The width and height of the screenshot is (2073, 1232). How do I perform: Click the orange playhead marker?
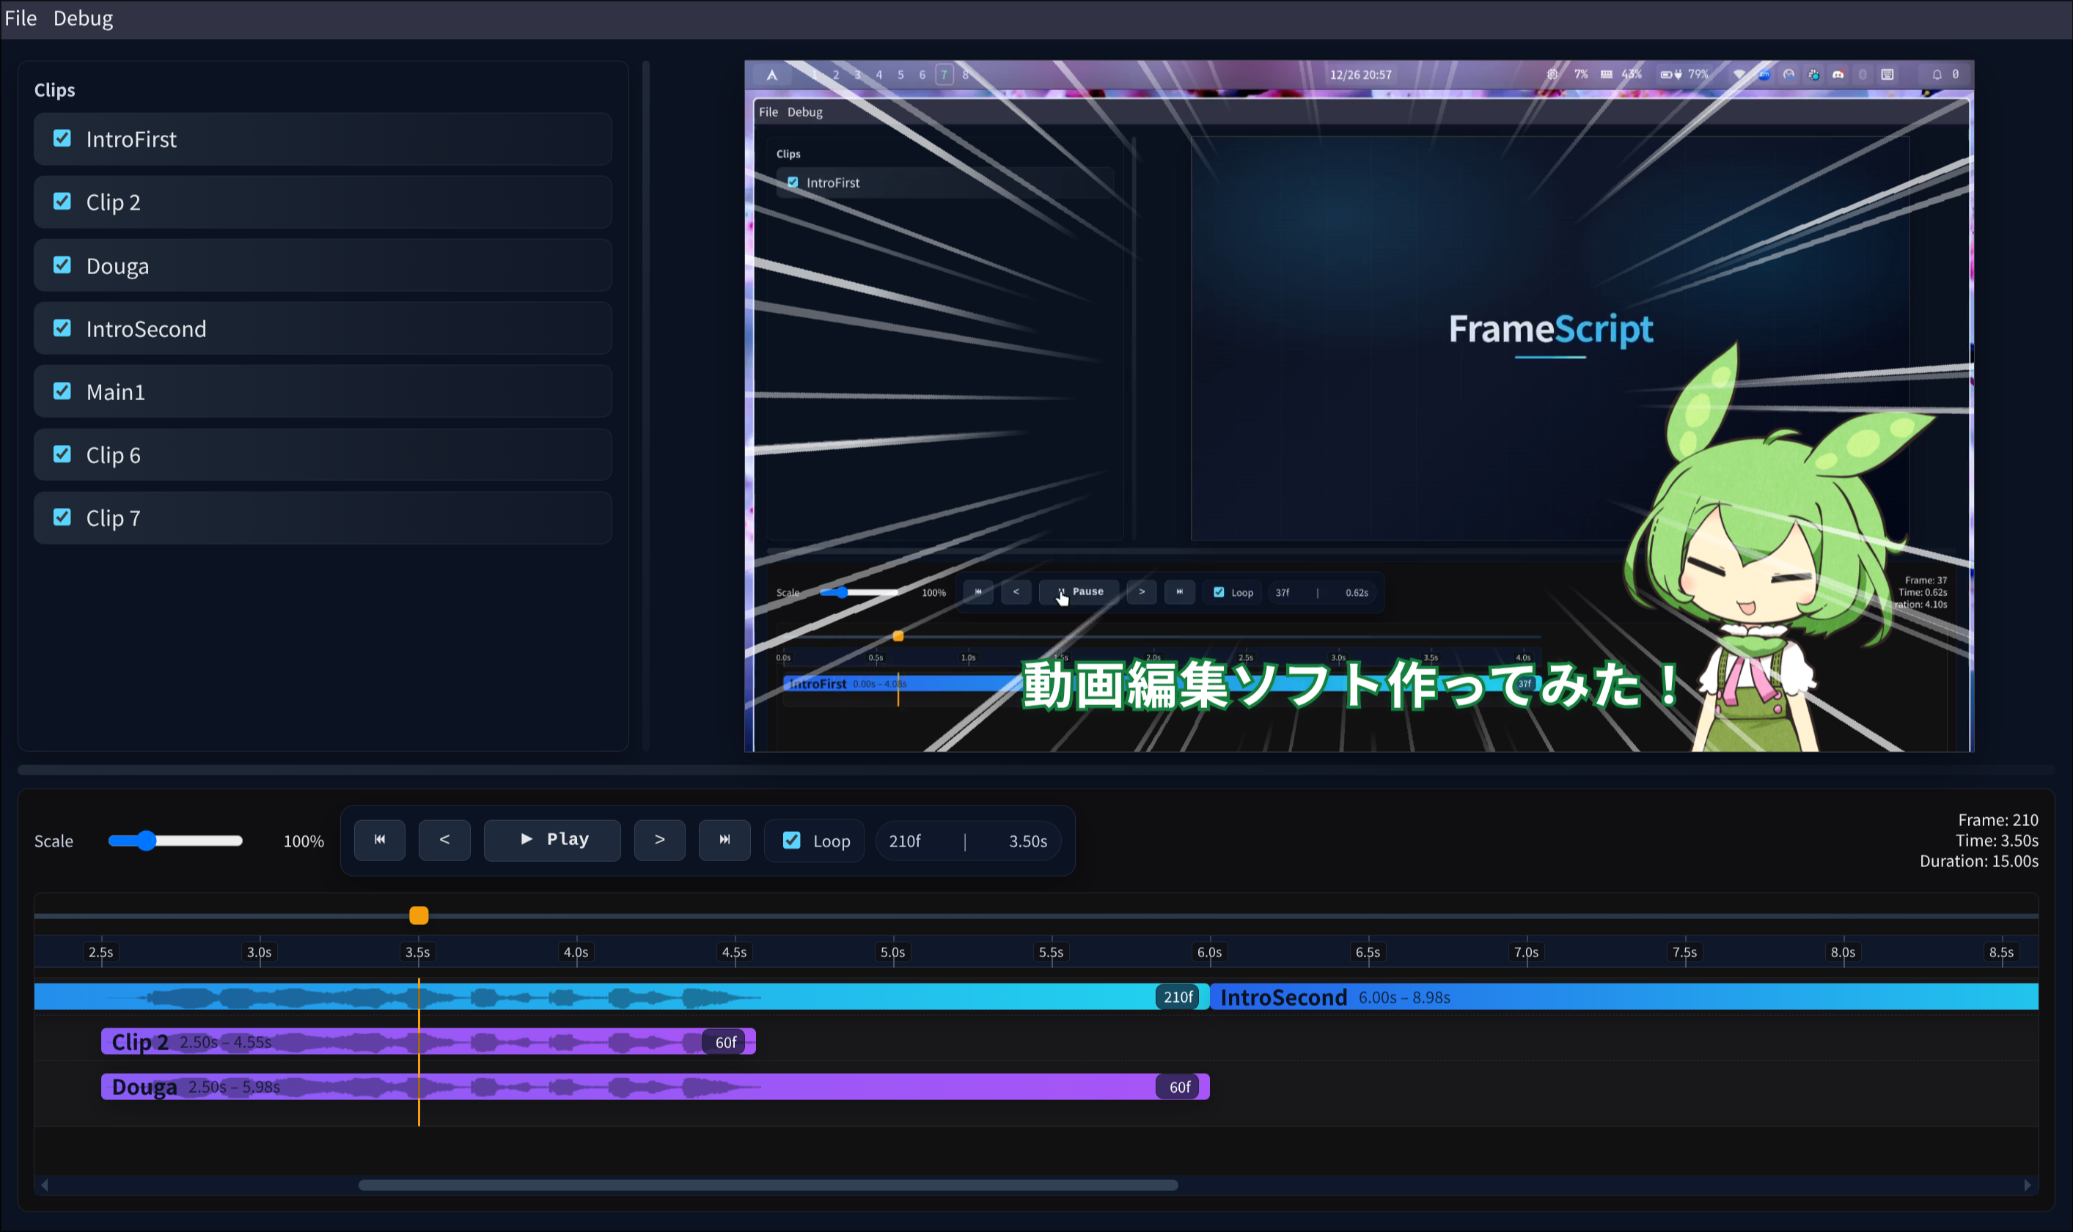coord(419,915)
